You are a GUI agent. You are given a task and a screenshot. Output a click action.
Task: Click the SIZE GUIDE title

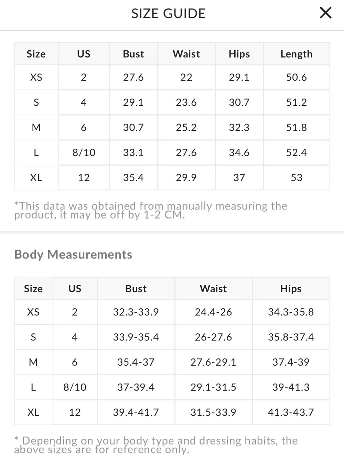coord(169,13)
